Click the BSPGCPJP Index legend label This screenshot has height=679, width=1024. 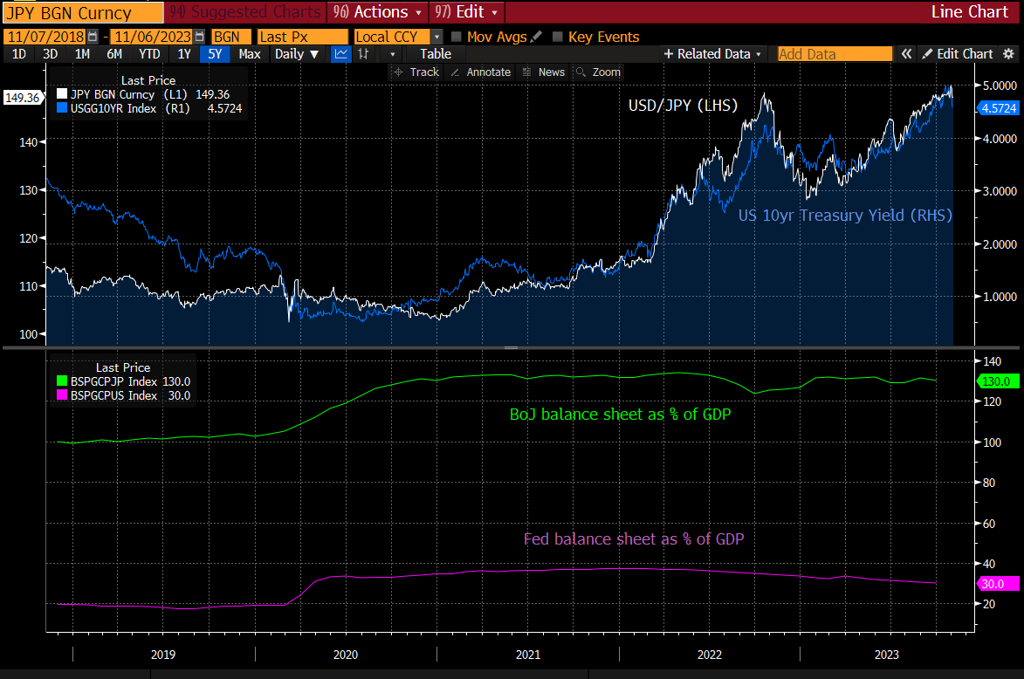click(x=113, y=381)
